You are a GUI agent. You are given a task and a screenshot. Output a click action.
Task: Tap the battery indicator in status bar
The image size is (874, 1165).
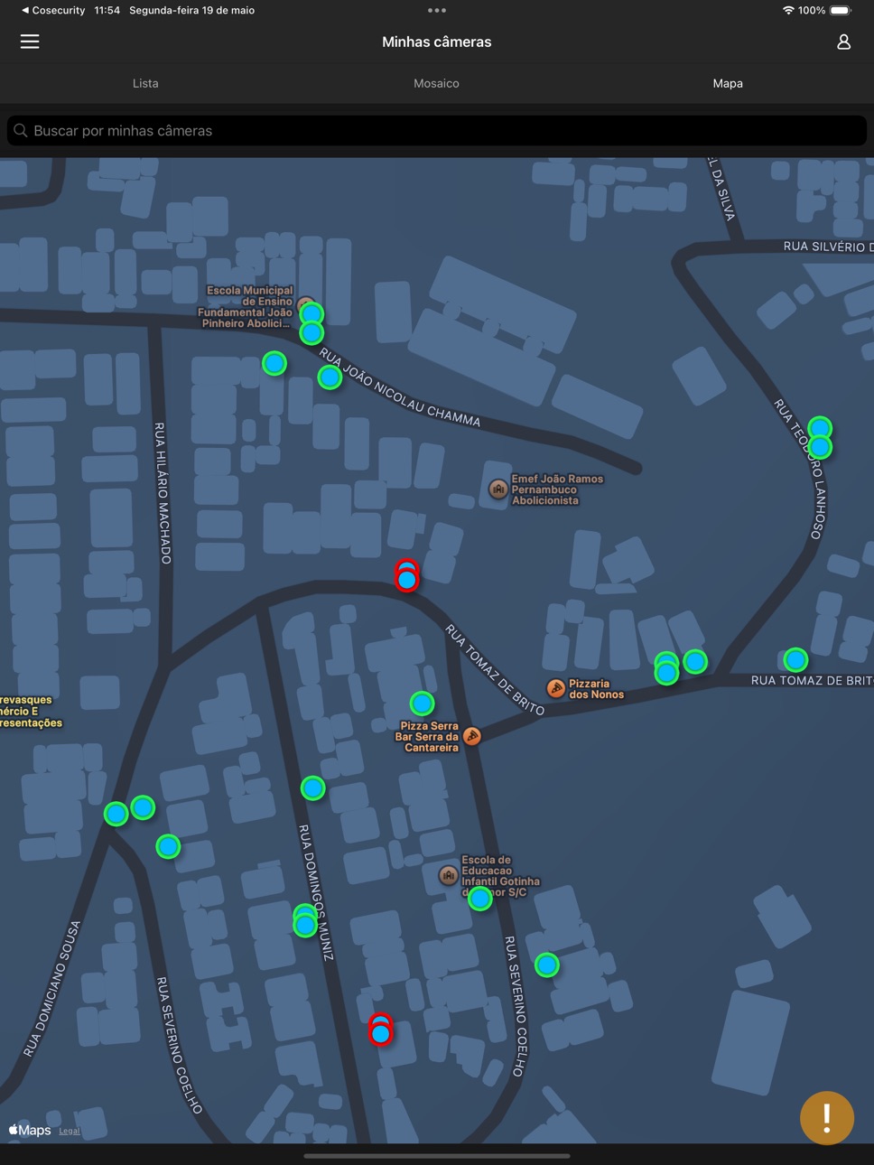click(x=841, y=11)
